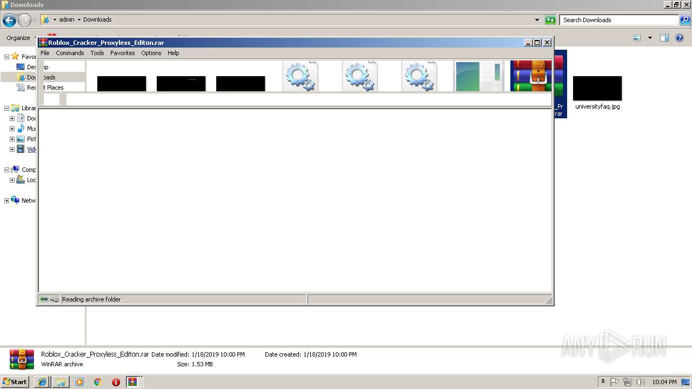
Task: Click the Back button in Explorer
Action: pyautogui.click(x=9, y=21)
